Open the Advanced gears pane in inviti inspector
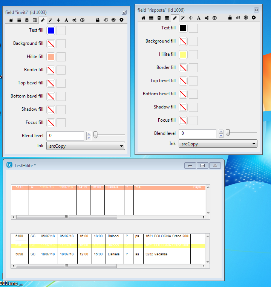This screenshot has height=287, width=271. [x=74, y=20]
